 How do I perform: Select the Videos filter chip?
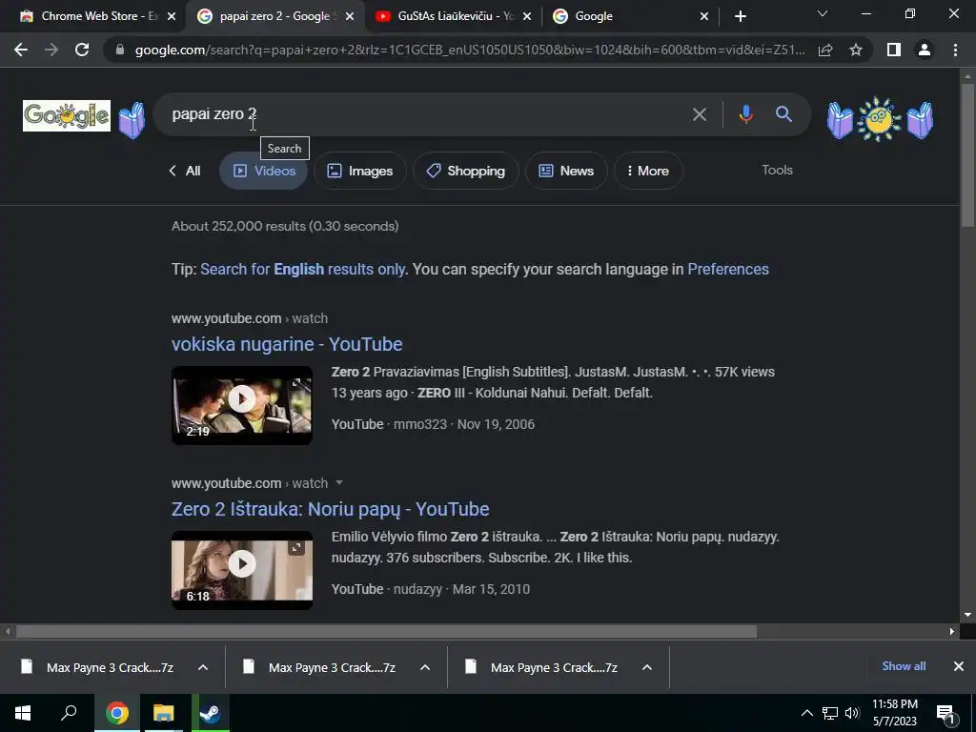[x=263, y=171]
